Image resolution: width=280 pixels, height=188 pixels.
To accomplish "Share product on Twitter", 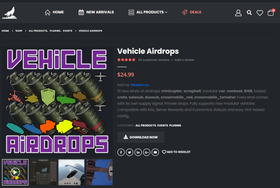I will pos(129,152).
